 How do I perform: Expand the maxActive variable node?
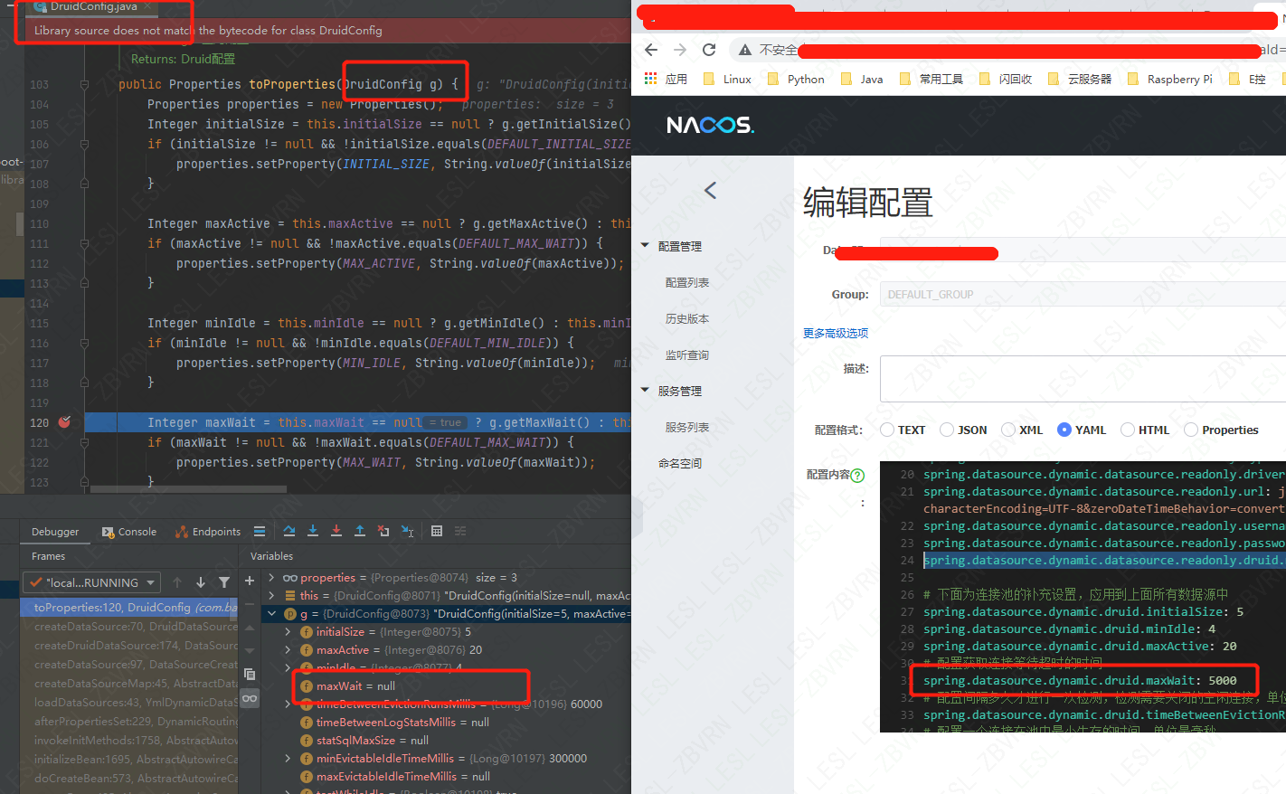288,650
